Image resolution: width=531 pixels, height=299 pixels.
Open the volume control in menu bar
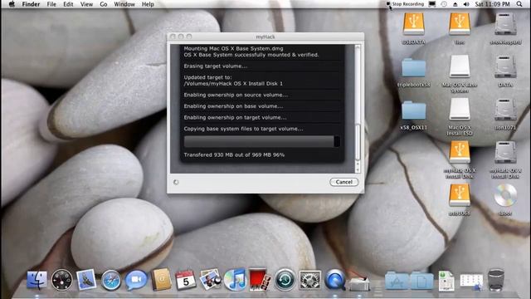[466, 4]
